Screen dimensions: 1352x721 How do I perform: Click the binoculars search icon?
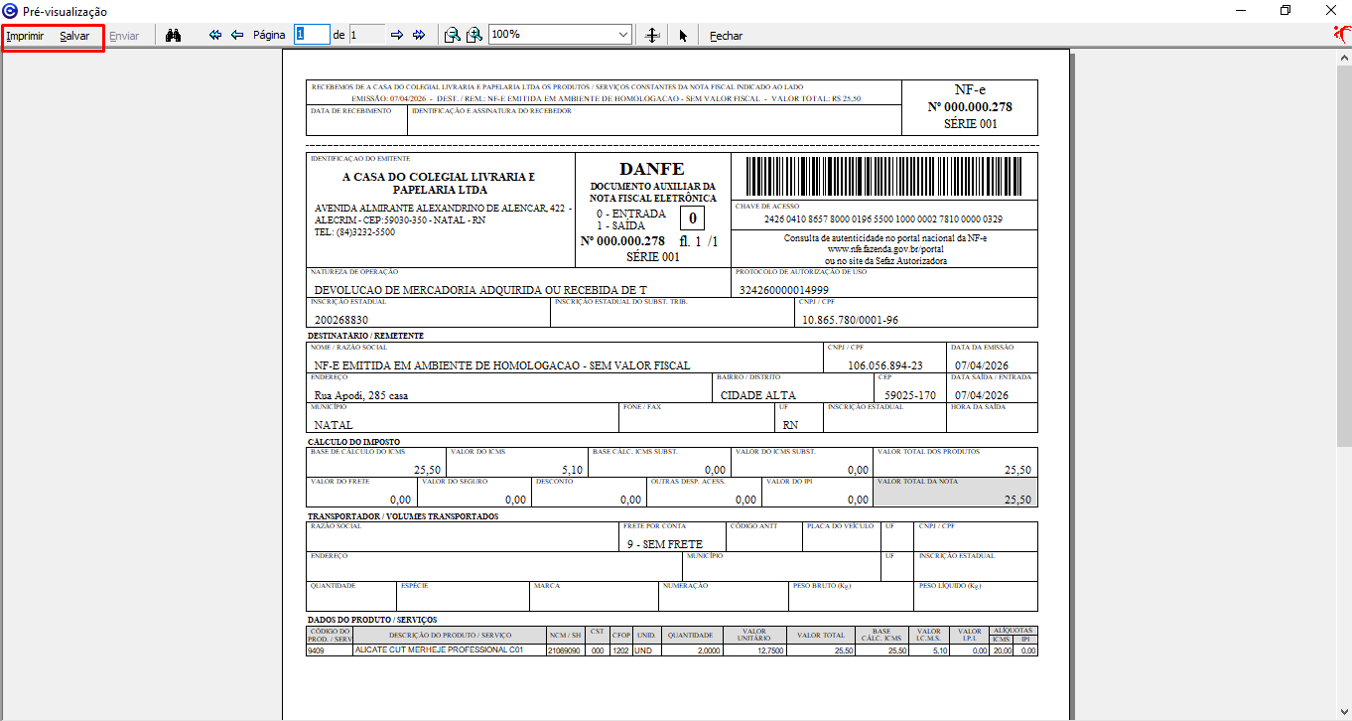pyautogui.click(x=173, y=35)
